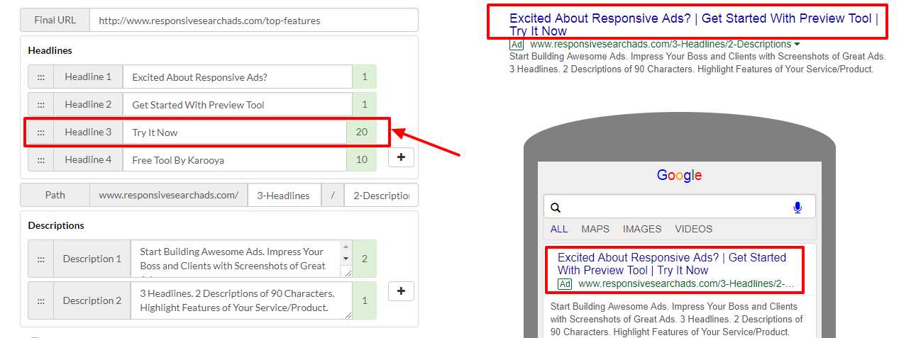This screenshot has height=338, width=916.
Task: Grab the drag handle for Headline 2
Action: tap(40, 104)
